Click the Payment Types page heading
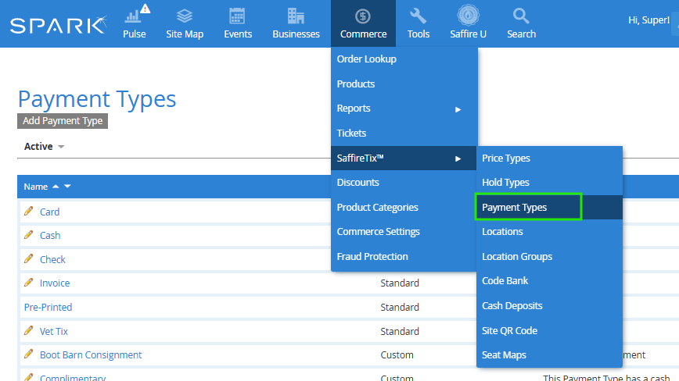 point(97,99)
